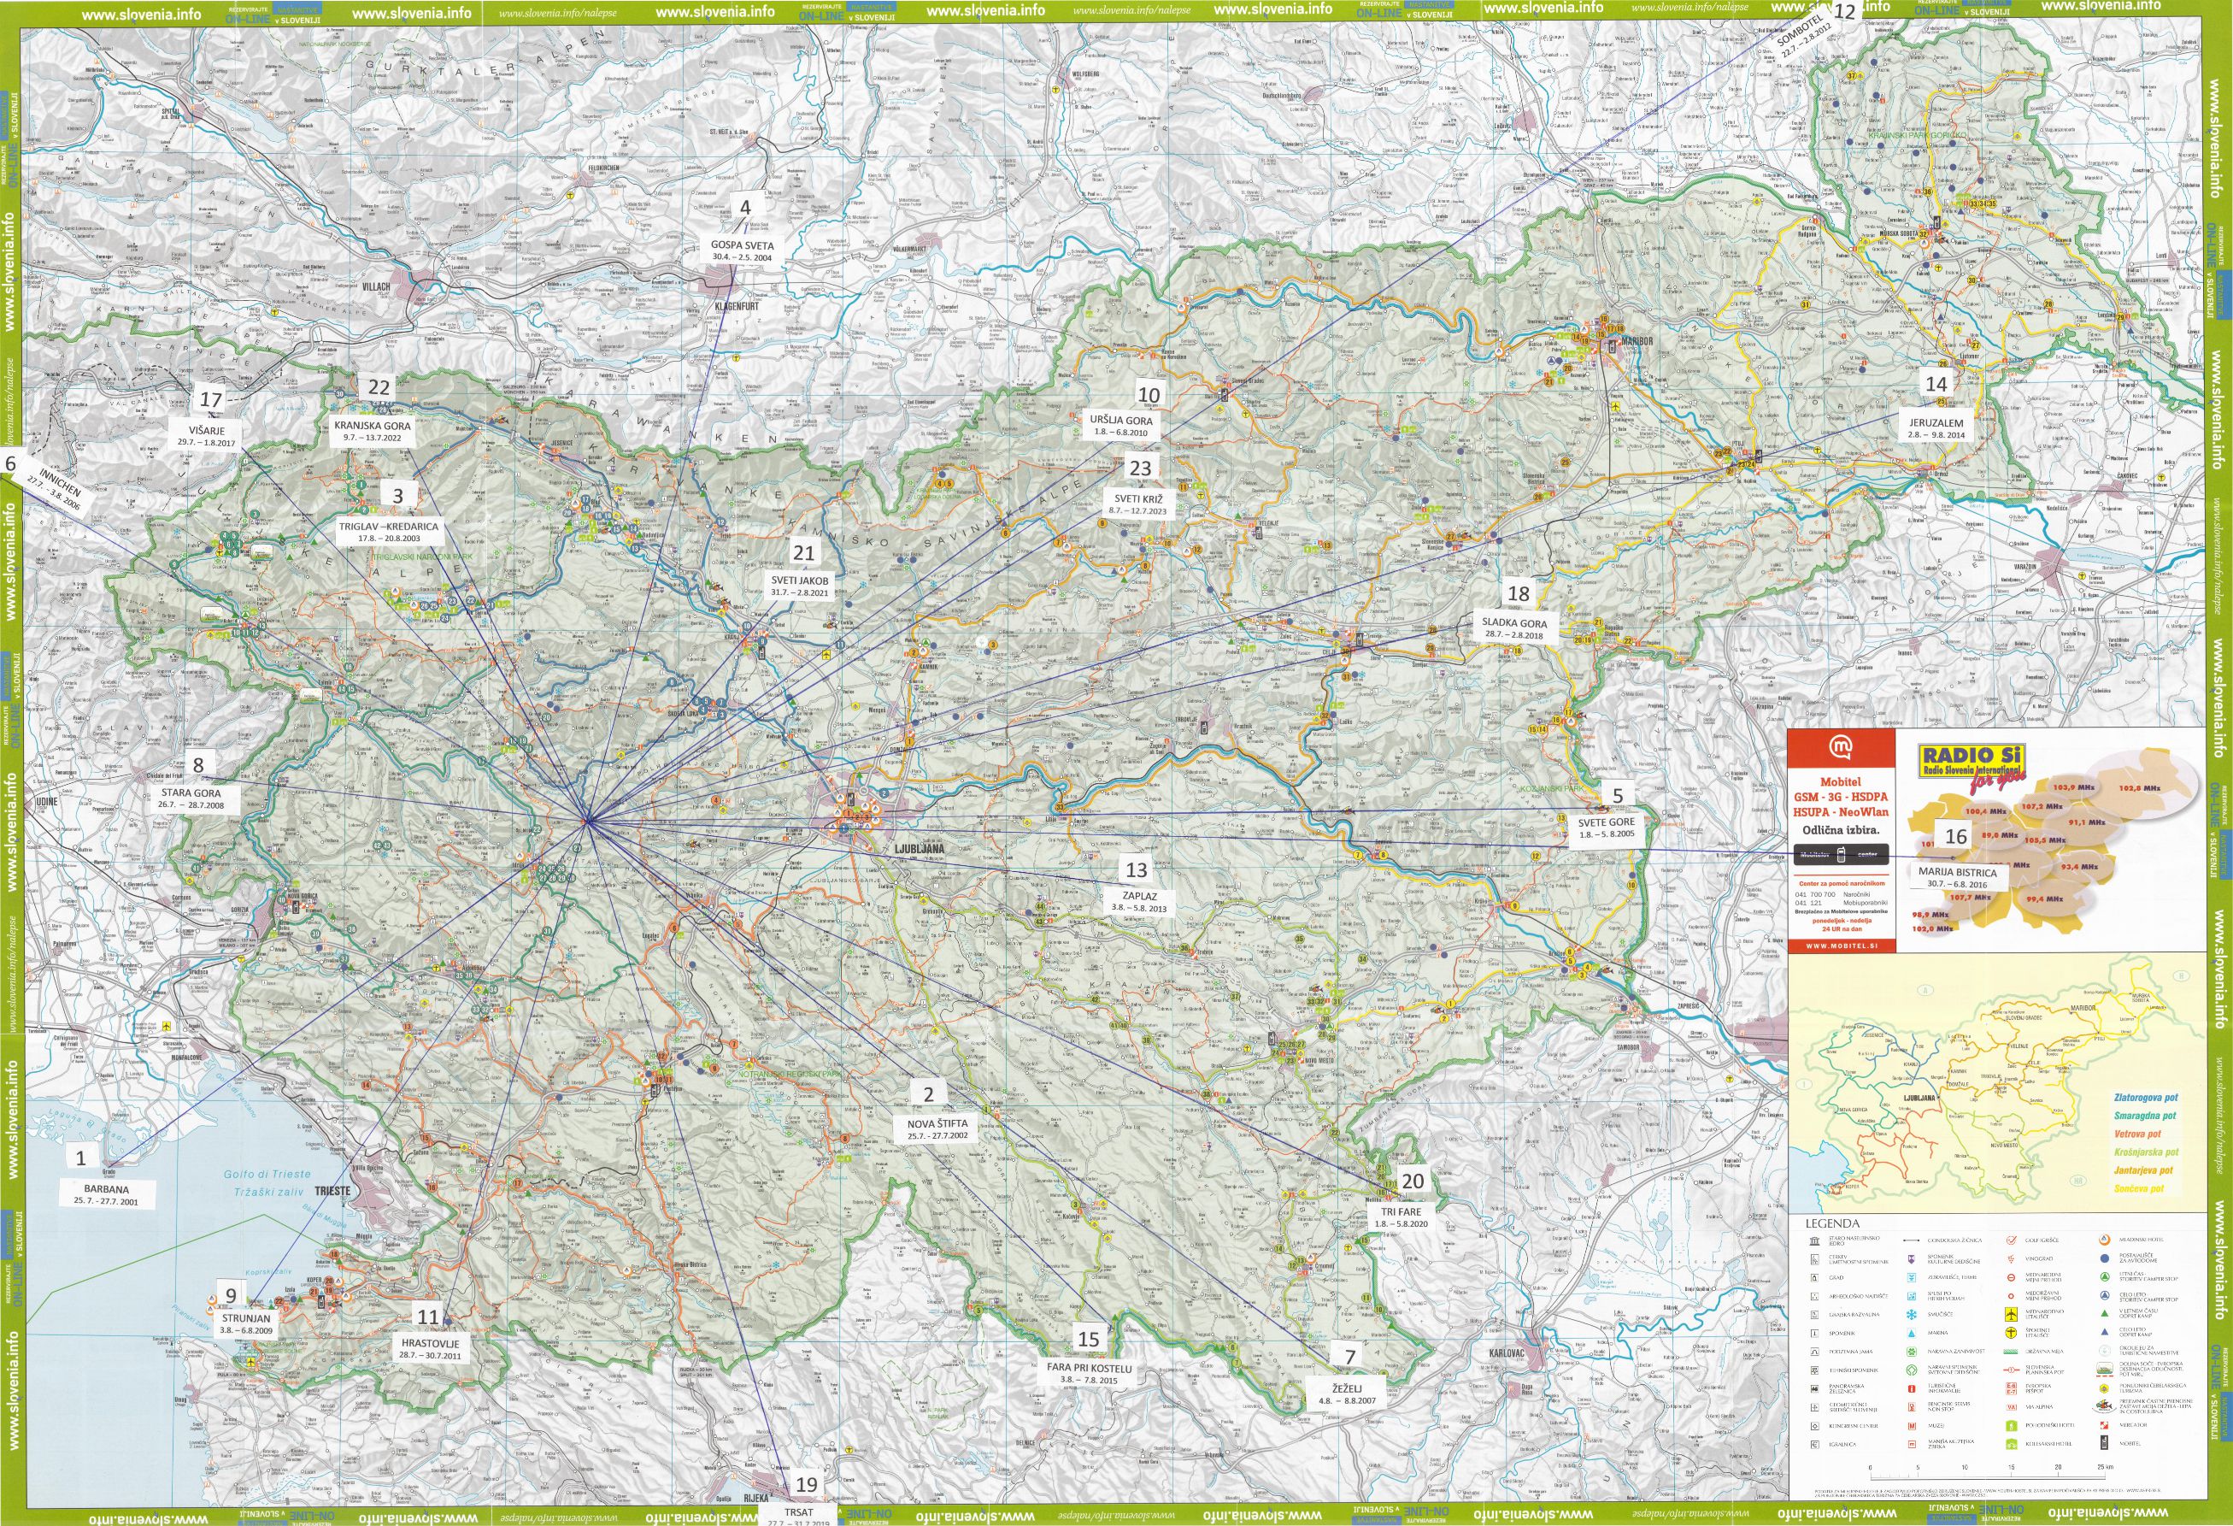The height and width of the screenshot is (1526, 2233).
Task: Click the Triglav–Kredarica label box
Action: click(388, 533)
